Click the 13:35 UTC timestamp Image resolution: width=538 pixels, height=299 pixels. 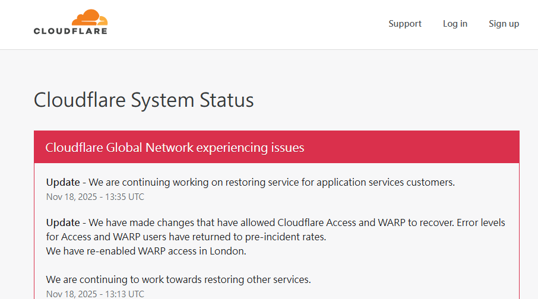[x=95, y=197]
